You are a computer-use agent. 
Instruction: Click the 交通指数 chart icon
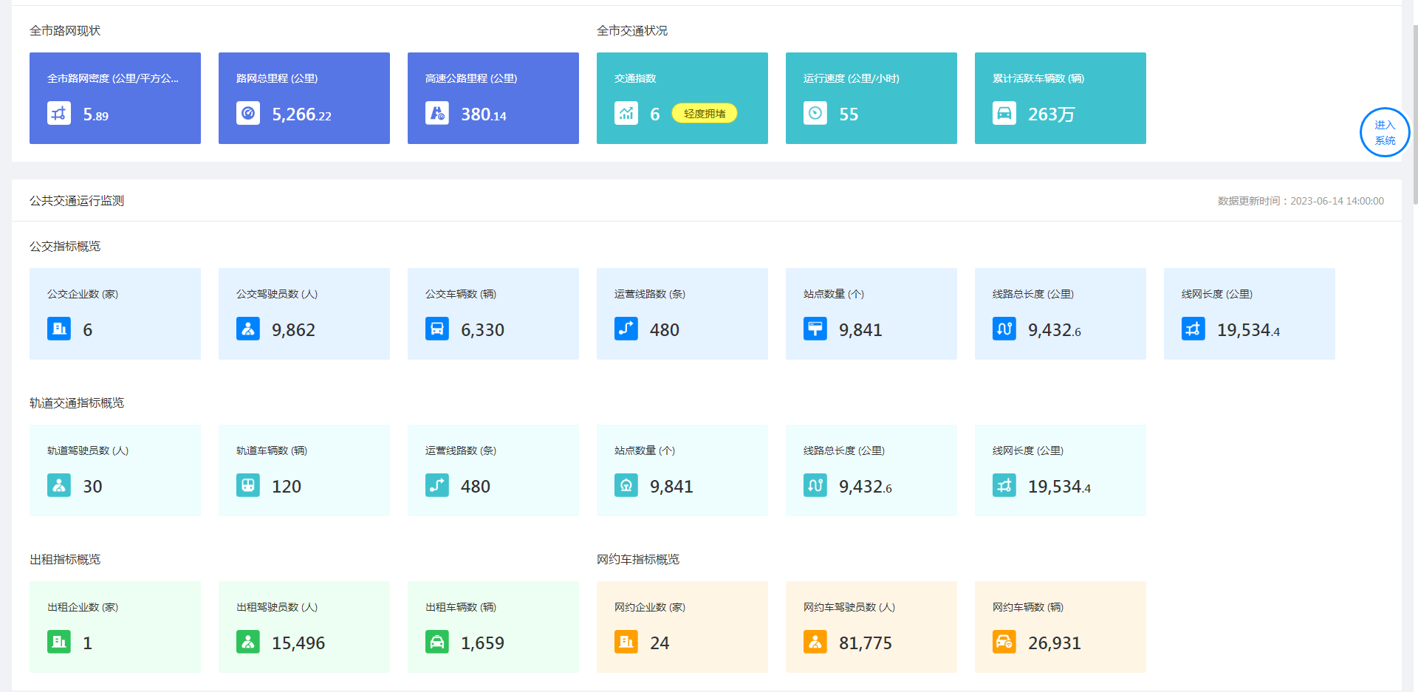[x=626, y=114]
